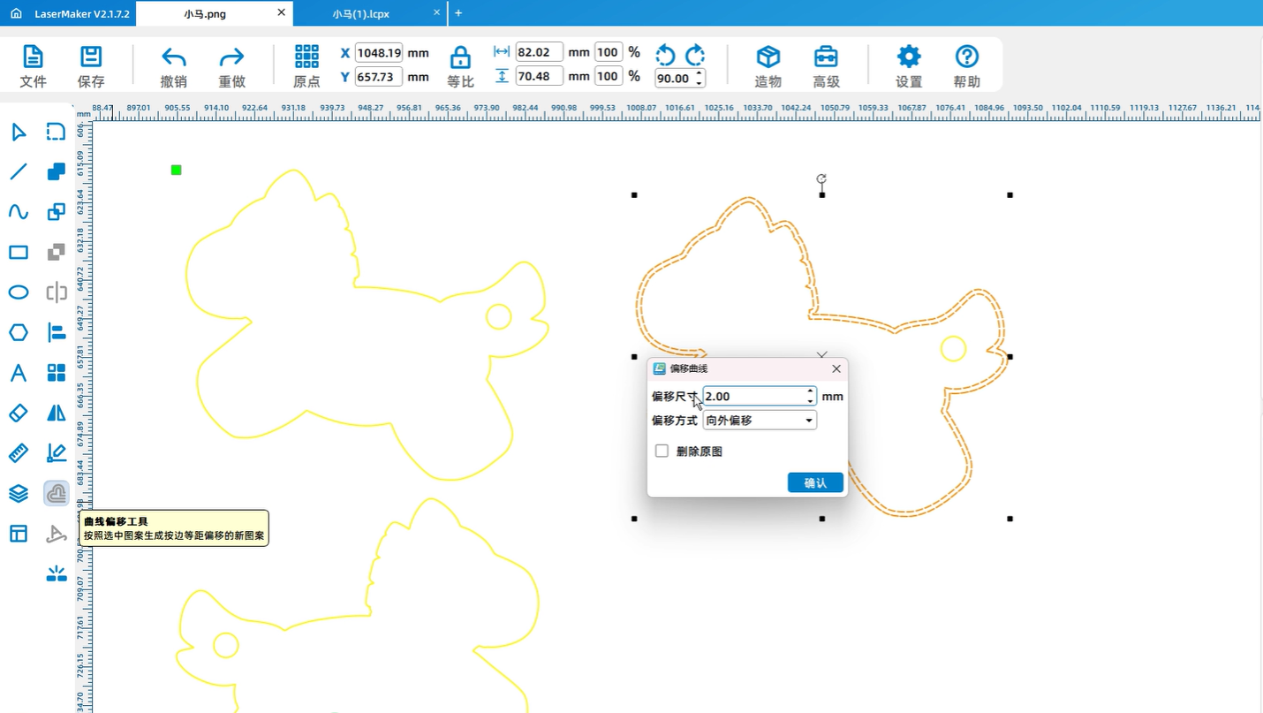Pick the ruler measurement tool

pyautogui.click(x=19, y=453)
